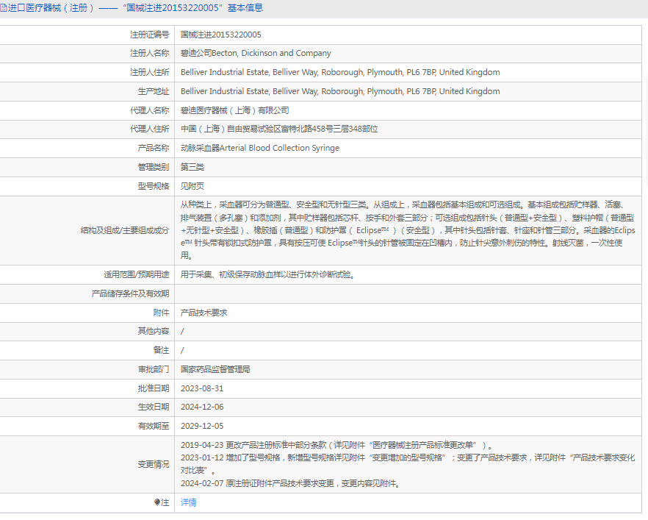Select approval date 2023-08-31
Screen dimensions: 648x520
point(202,388)
